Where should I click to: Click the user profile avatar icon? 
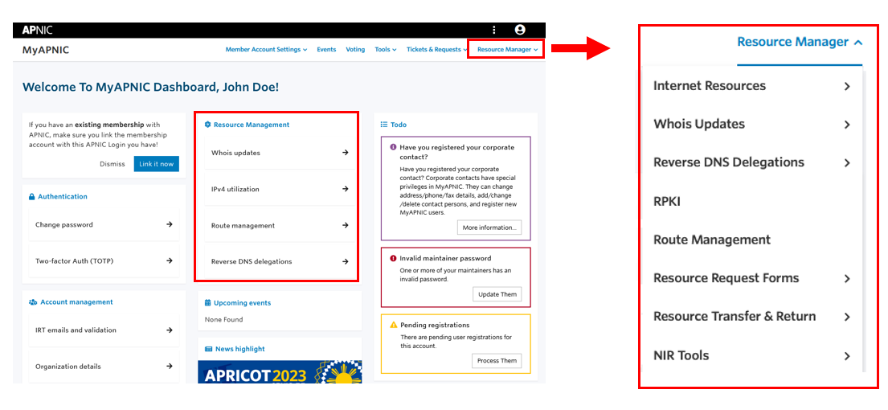pyautogui.click(x=520, y=30)
